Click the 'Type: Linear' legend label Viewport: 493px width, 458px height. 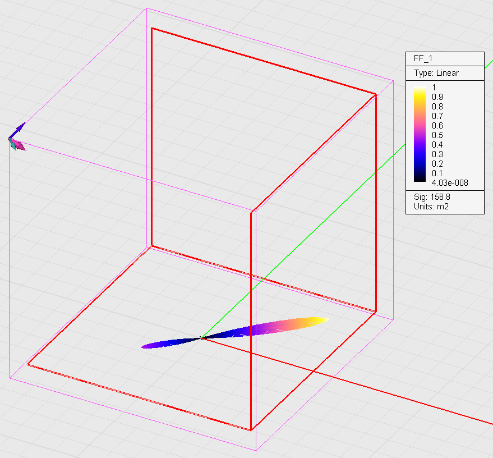[x=436, y=73]
